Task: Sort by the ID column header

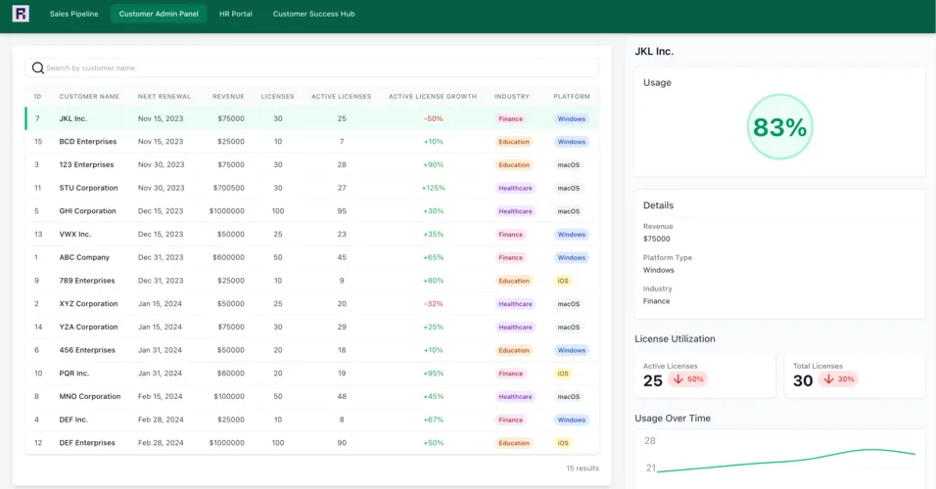Action: [37, 97]
